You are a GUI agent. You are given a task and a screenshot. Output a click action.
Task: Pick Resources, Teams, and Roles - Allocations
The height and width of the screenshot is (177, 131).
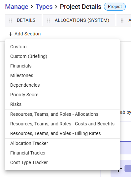[x=62, y=114]
